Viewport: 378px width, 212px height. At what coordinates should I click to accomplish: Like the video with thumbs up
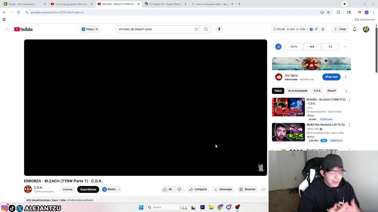click(167, 189)
